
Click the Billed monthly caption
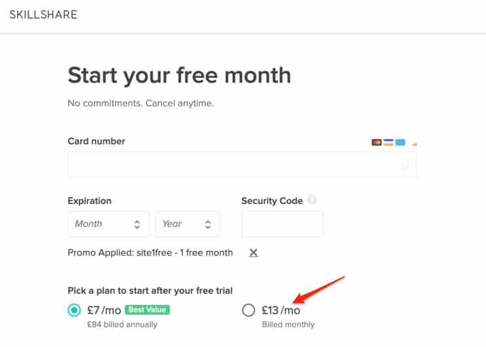(x=288, y=325)
